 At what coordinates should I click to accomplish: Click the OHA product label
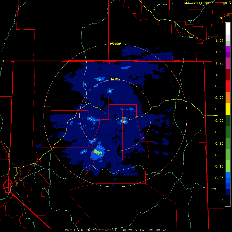(227, 15)
